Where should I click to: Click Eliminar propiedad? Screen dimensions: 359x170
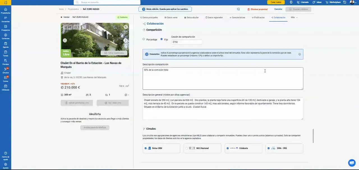(257, 9)
